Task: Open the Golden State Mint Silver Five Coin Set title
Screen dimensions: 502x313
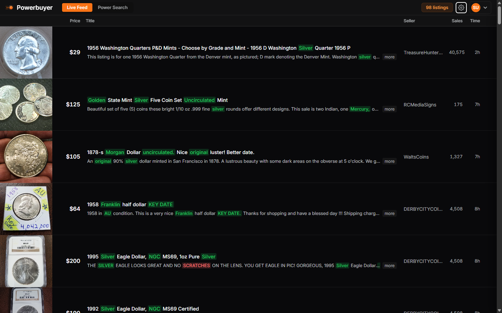Action: pos(157,100)
